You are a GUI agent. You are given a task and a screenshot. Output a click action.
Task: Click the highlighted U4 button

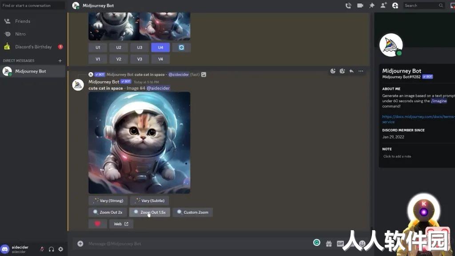click(160, 47)
